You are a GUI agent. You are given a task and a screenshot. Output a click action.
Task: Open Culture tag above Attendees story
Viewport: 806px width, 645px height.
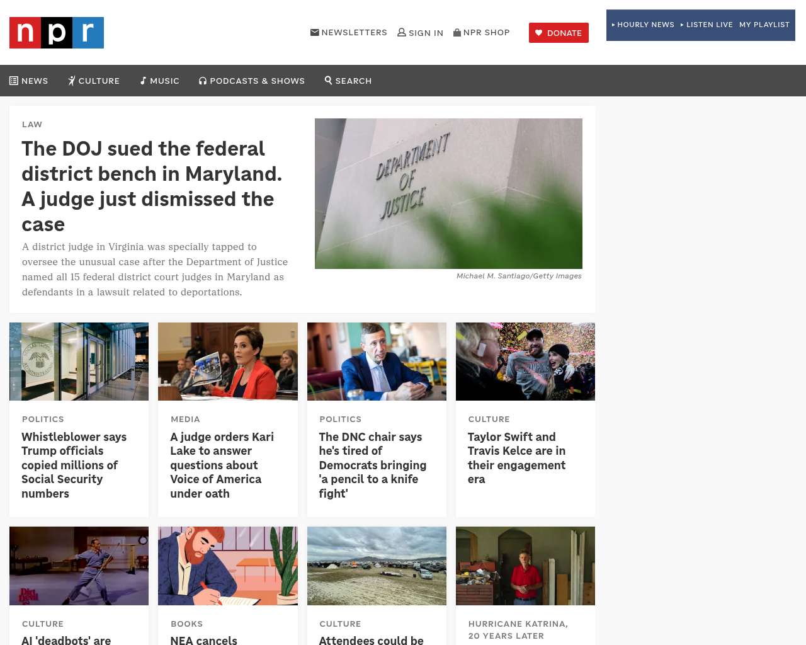pos(340,624)
